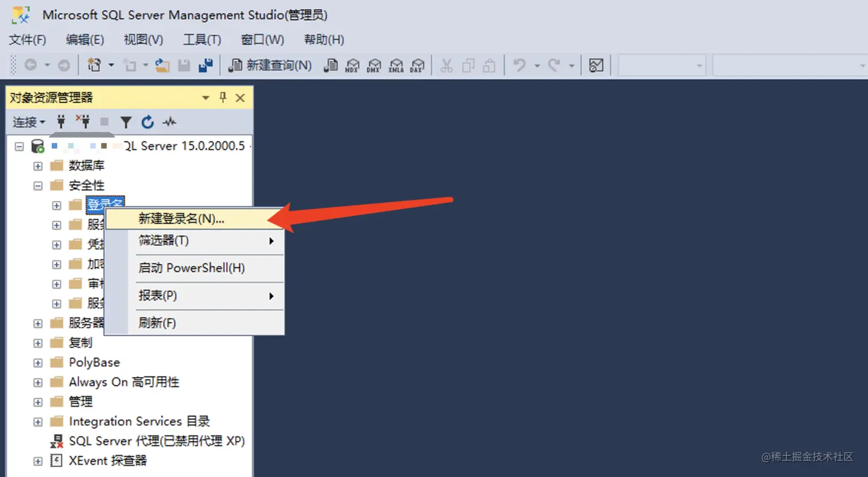Expand the 数据库 folder node

[x=38, y=166]
